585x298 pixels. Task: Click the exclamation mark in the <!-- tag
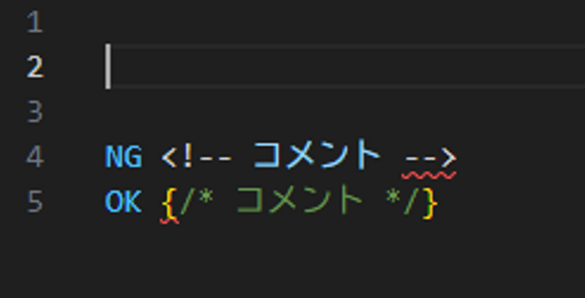tap(187, 157)
